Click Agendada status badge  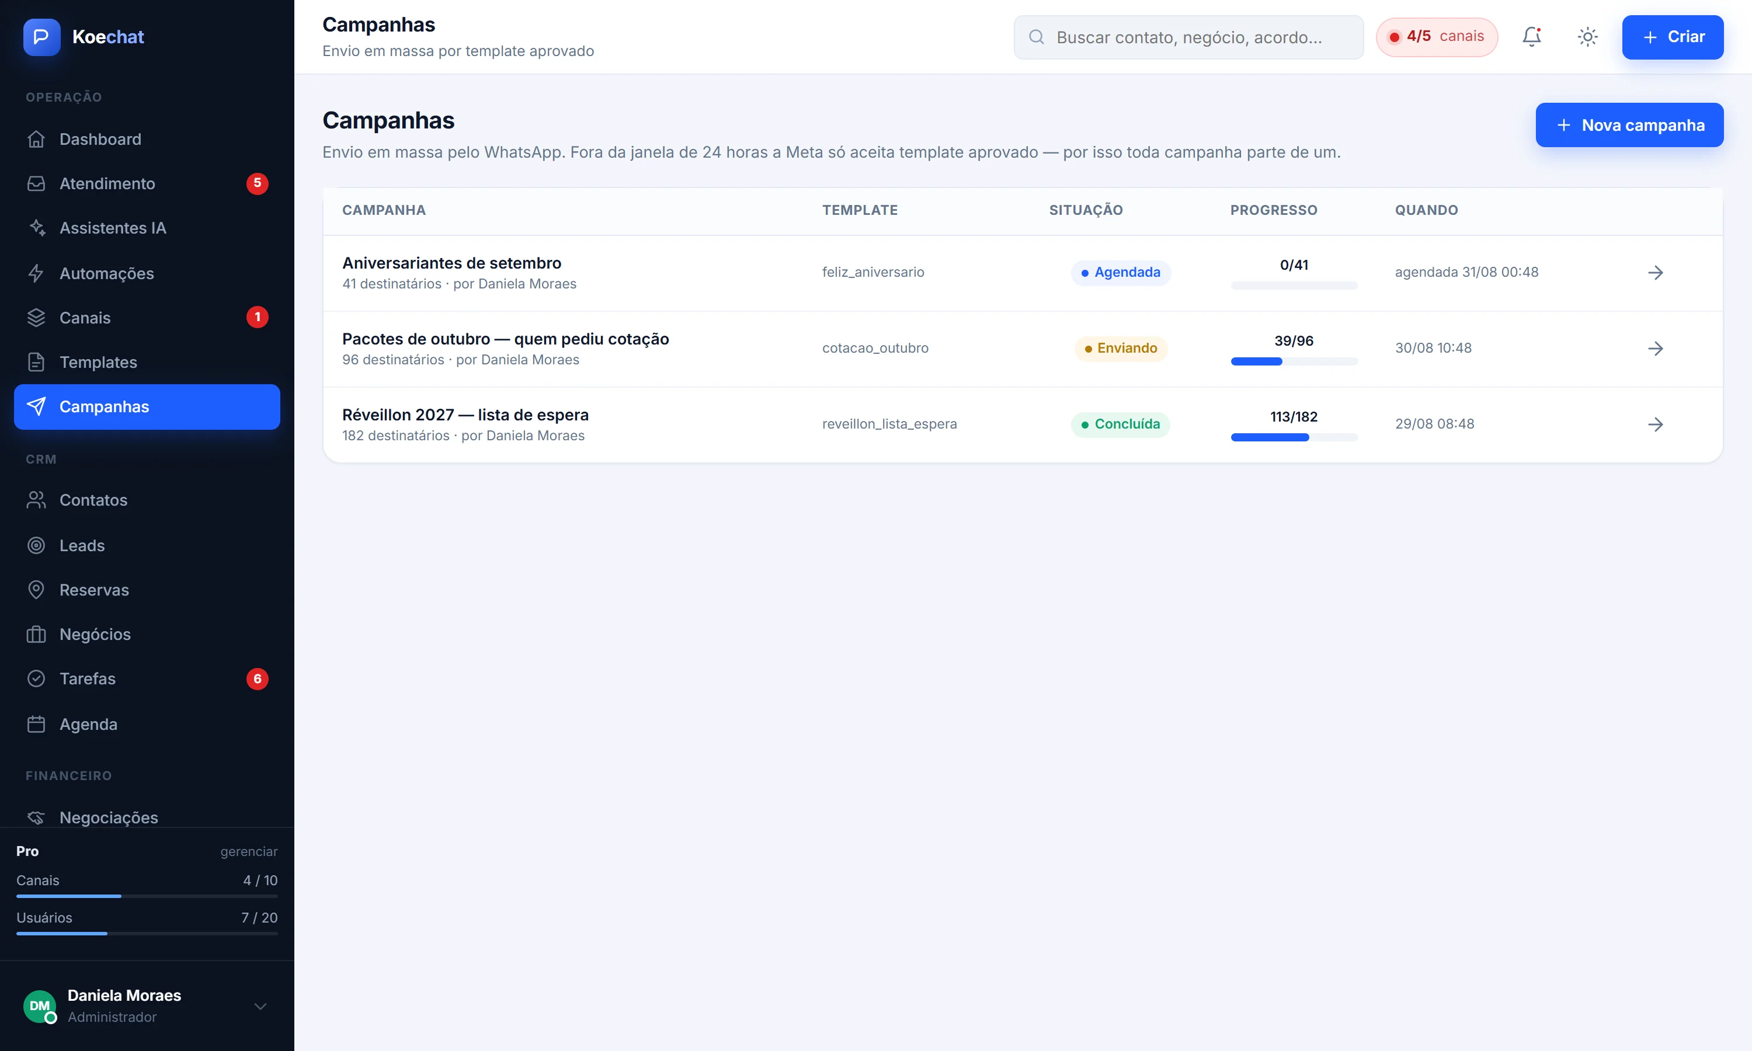coord(1120,273)
